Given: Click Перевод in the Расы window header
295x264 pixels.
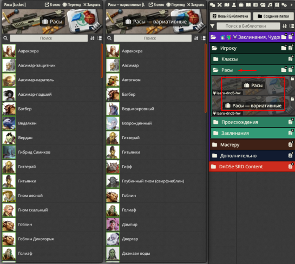Looking at the screenshot, I should coord(72,4).
